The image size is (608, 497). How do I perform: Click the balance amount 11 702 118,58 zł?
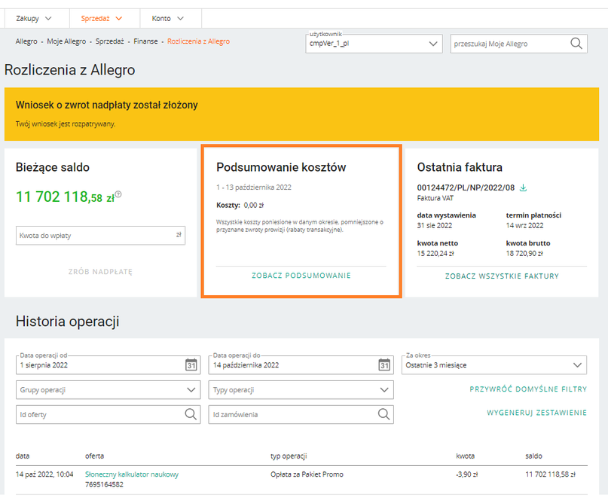(x=65, y=197)
